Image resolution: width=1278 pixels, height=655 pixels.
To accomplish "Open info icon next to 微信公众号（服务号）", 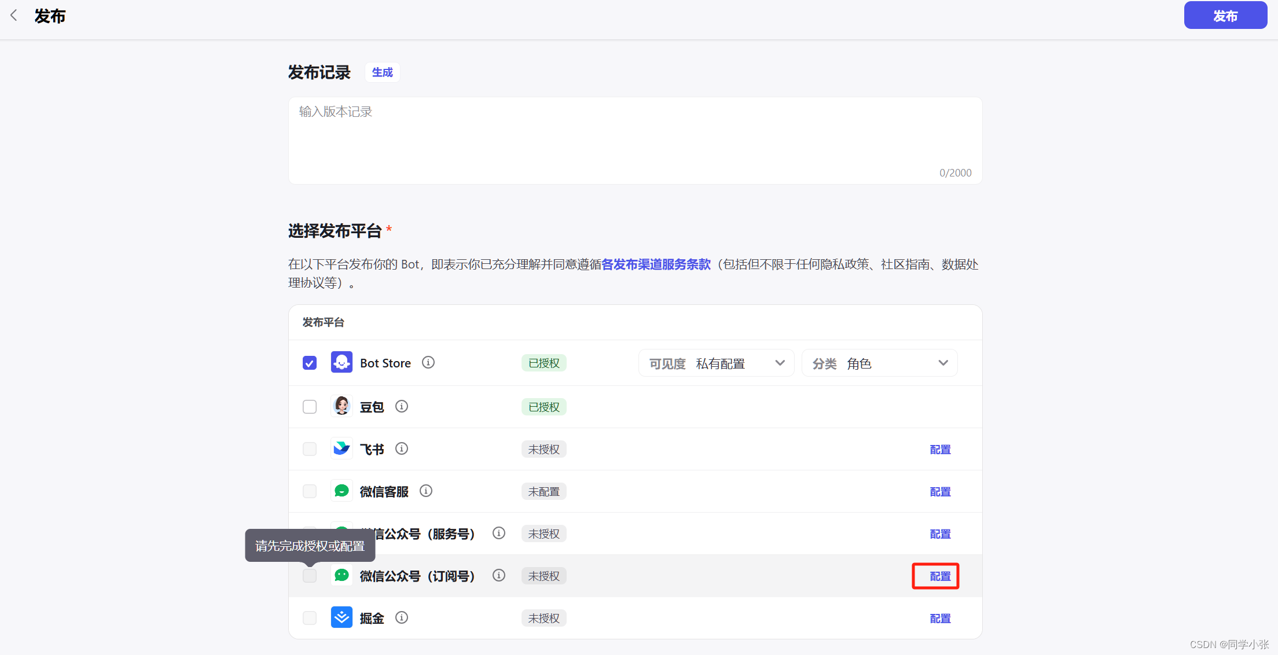I will (x=499, y=533).
